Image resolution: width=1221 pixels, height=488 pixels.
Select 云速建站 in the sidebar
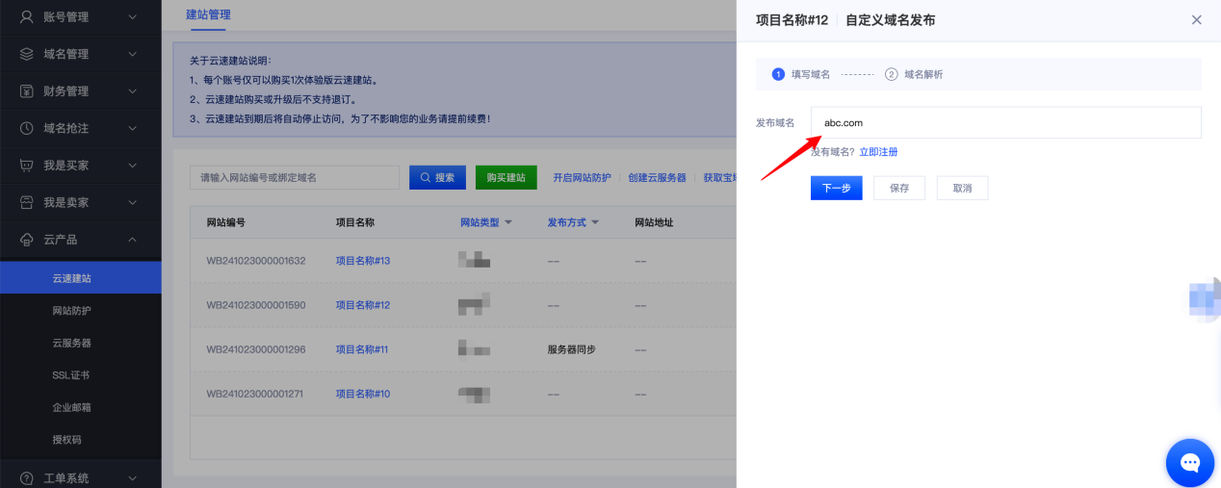(72, 278)
